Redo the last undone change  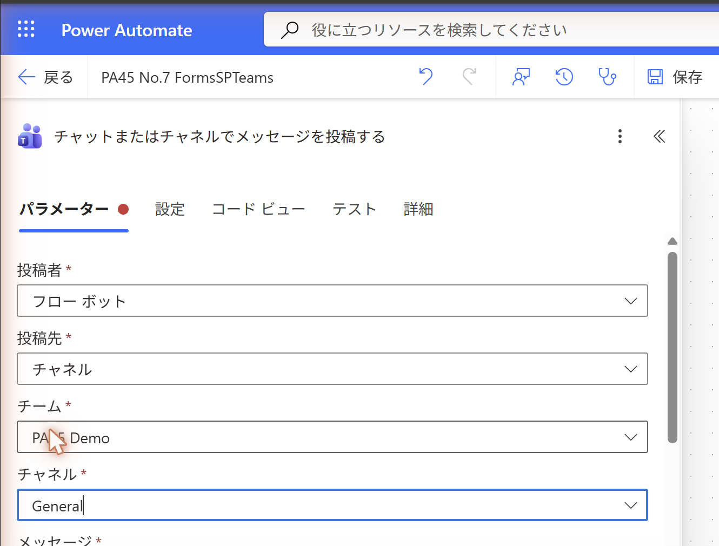[469, 77]
